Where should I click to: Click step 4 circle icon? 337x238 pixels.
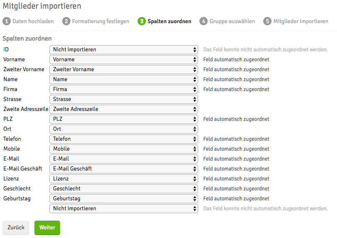point(203,21)
